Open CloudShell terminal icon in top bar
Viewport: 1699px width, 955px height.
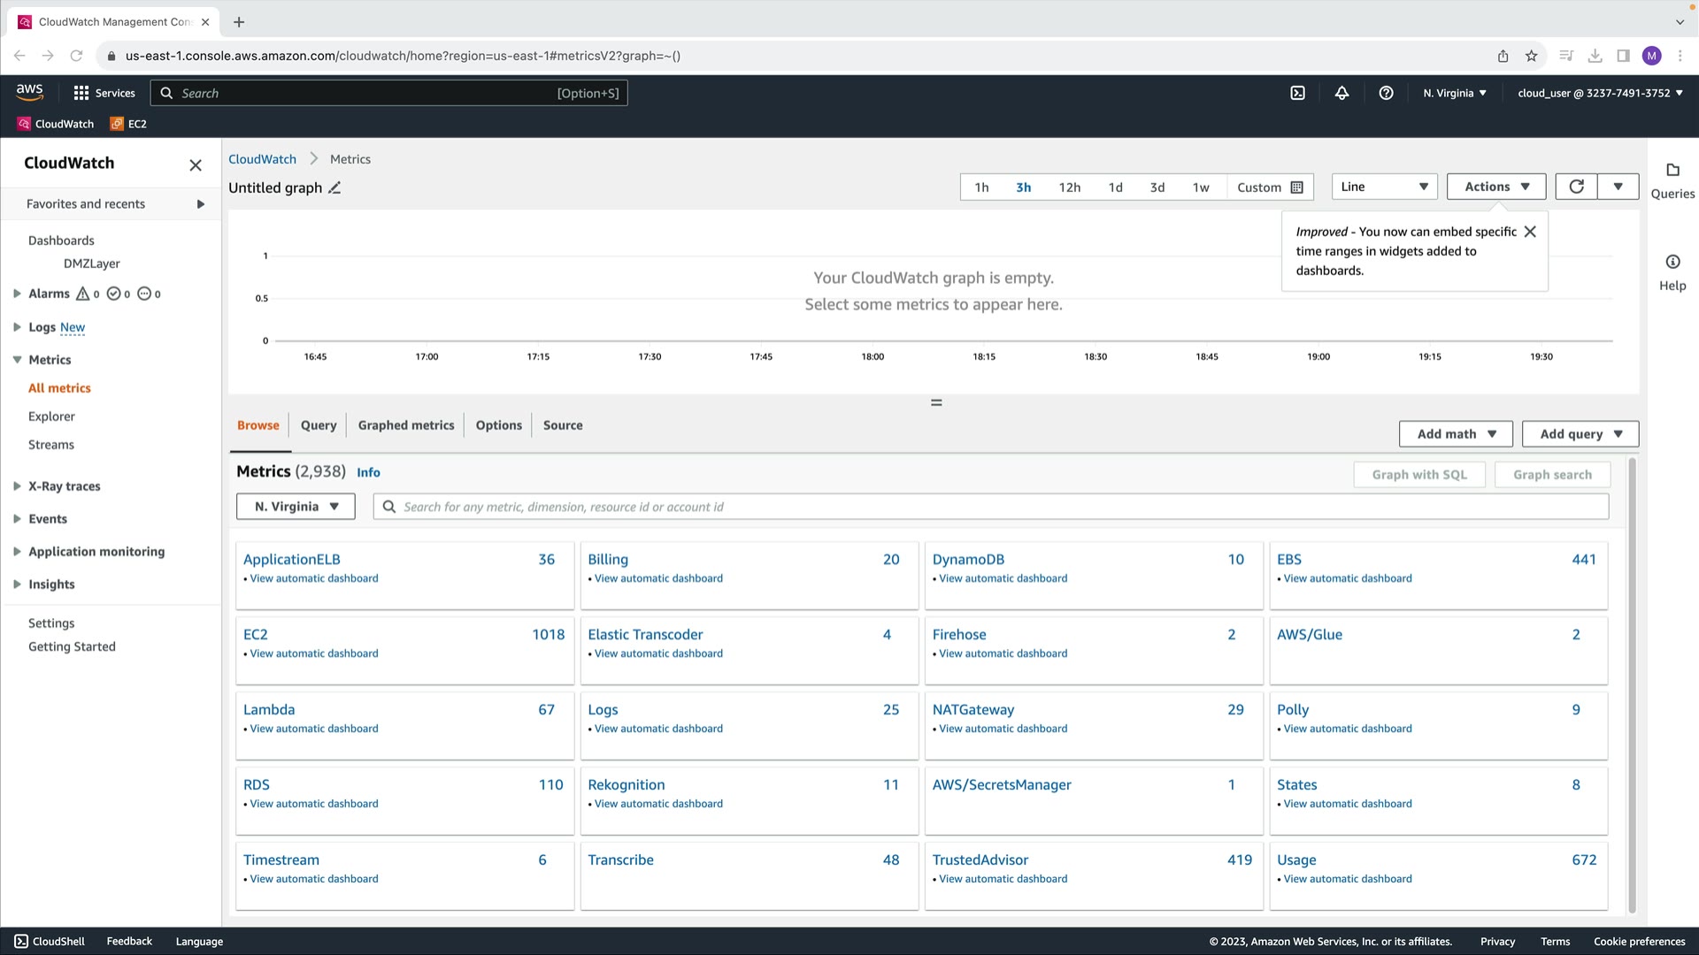[1297, 93]
